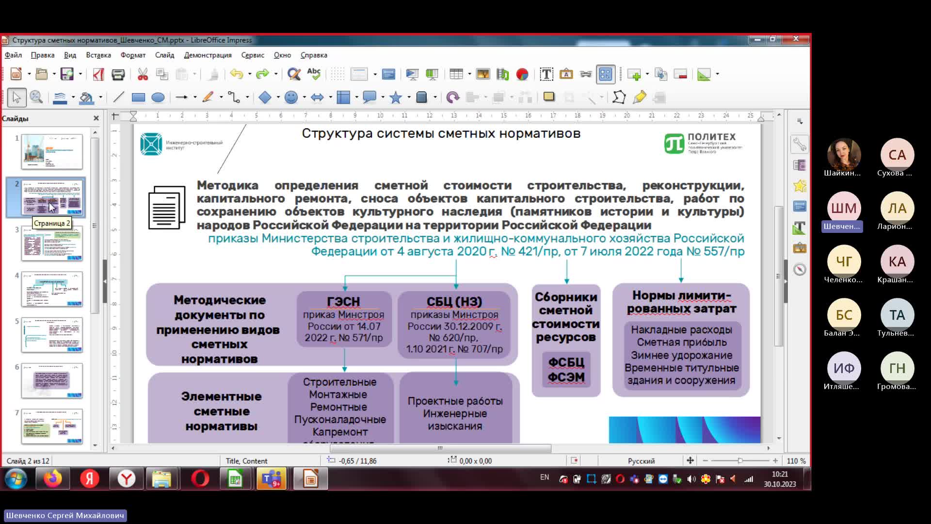Screen dimensions: 931x524
Task: Open the Сервис menu
Action: (x=253, y=55)
